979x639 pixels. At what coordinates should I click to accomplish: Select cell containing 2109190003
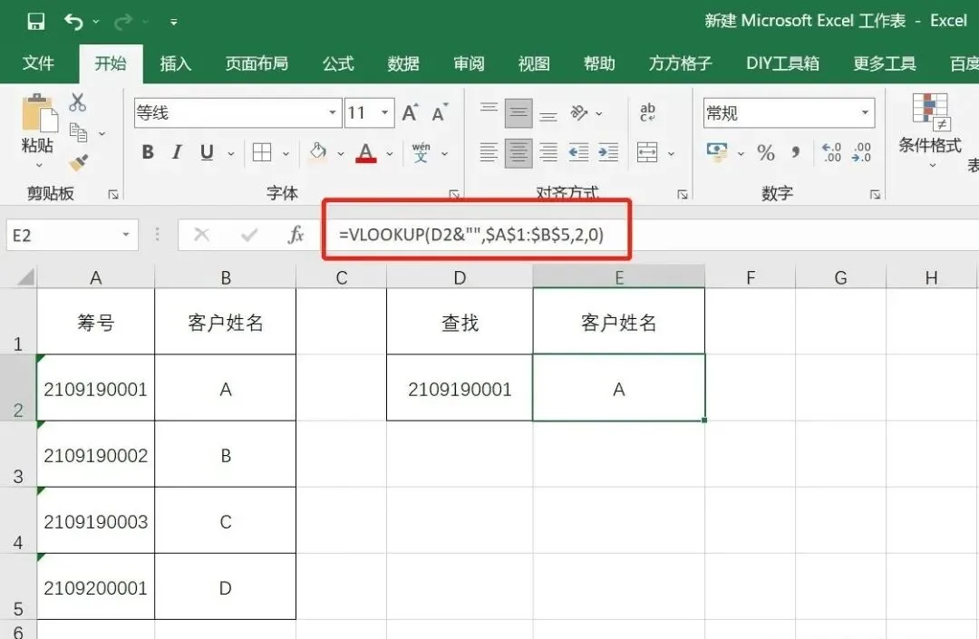[x=95, y=521]
